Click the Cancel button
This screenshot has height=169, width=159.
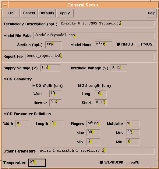pos(29,13)
